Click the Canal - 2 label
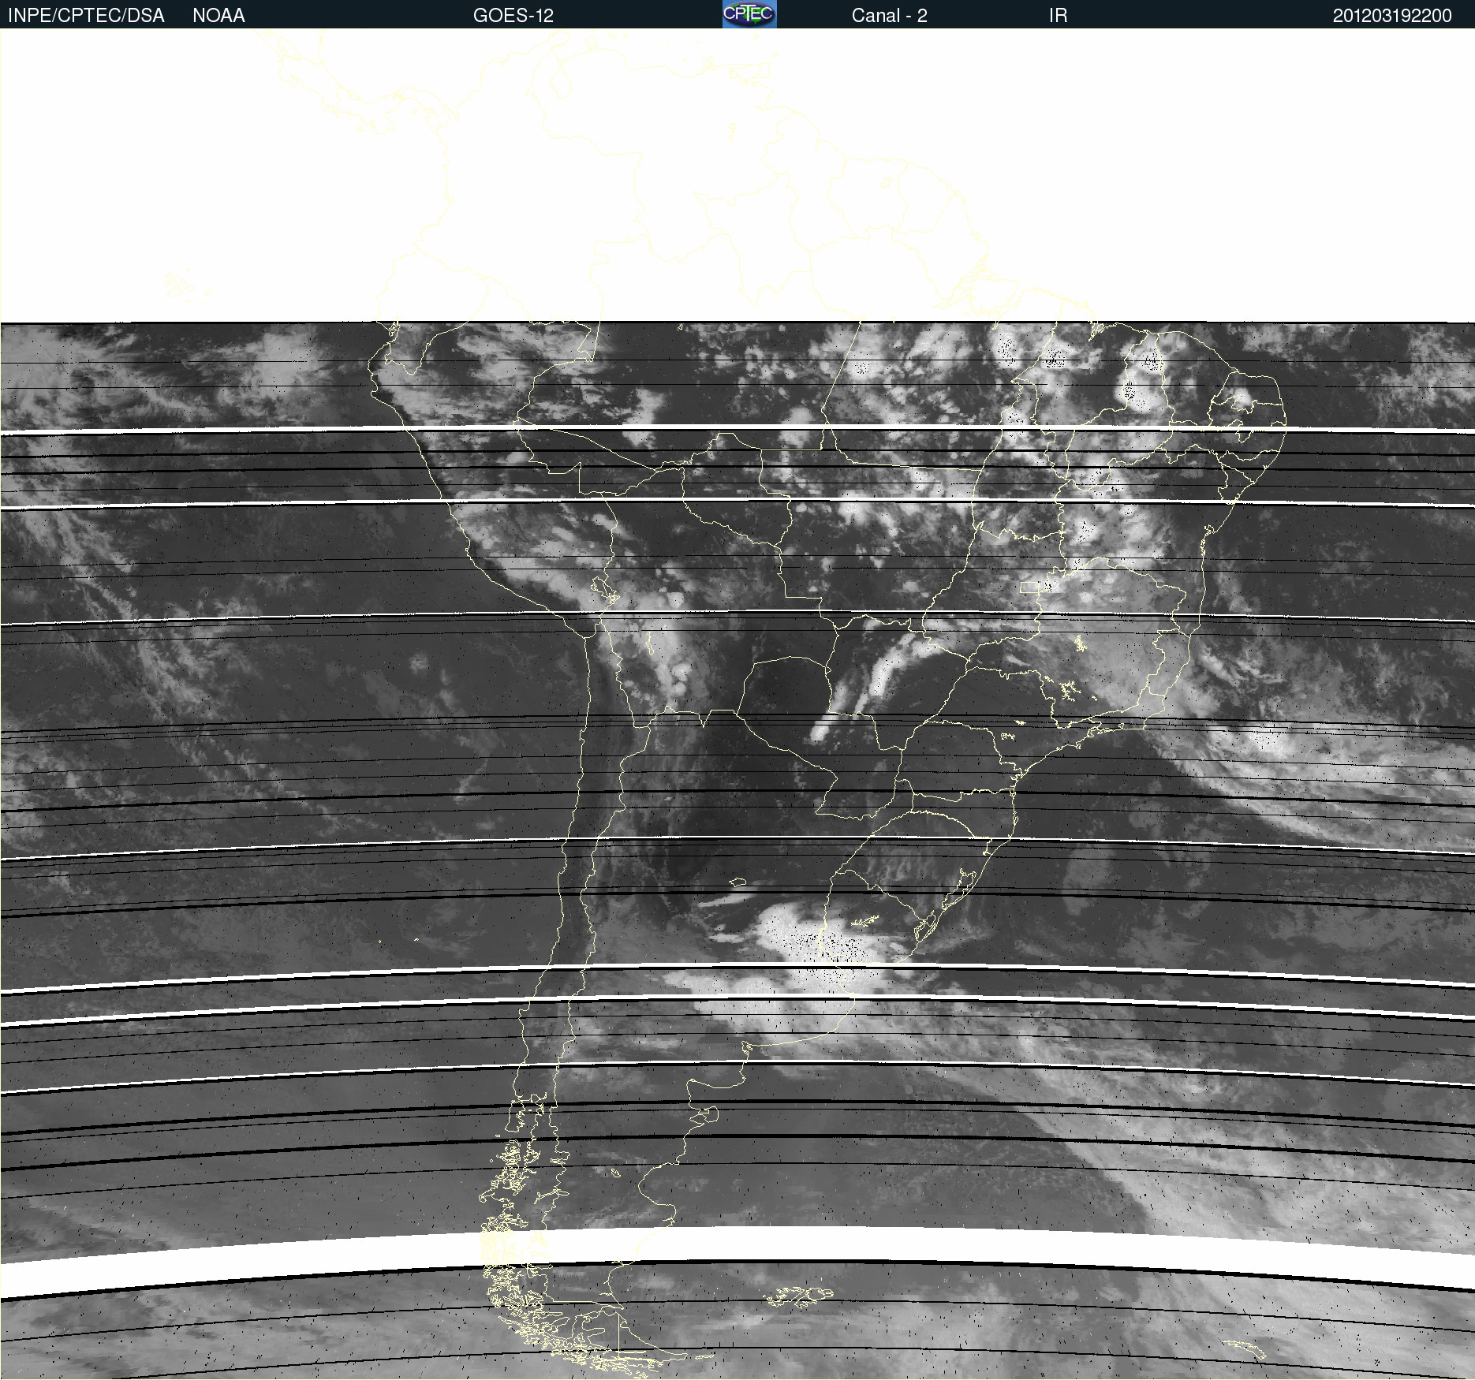1475x1380 pixels. coord(889,16)
